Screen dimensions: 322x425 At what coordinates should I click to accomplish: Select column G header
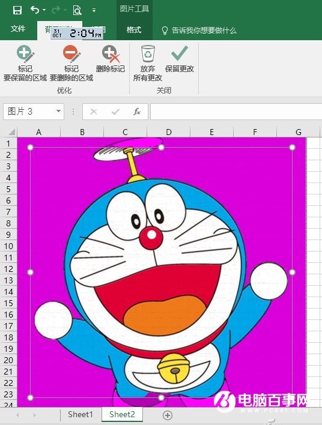pos(299,132)
